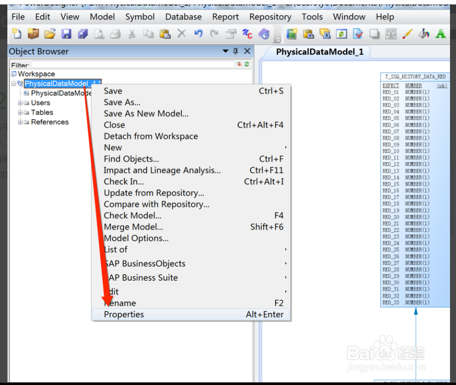
Task: Expand the Users tree node
Action: pos(20,103)
